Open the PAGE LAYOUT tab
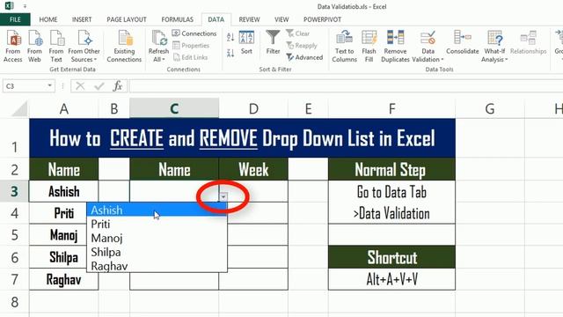The image size is (563, 317). [x=127, y=19]
